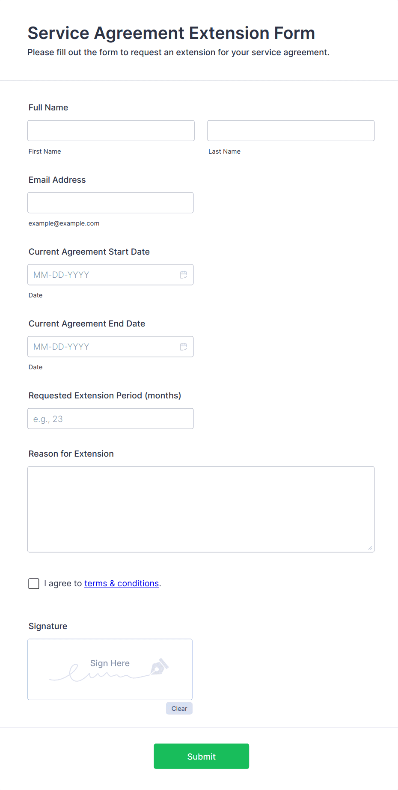398x790 pixels.
Task: Clear the signature with the Clear button
Action: 179,709
